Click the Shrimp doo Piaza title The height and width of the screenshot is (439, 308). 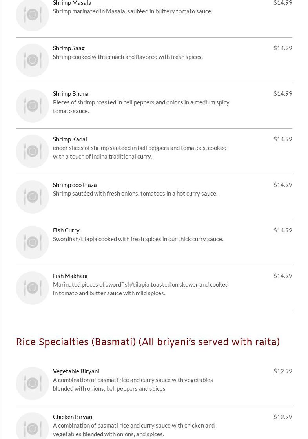point(75,185)
